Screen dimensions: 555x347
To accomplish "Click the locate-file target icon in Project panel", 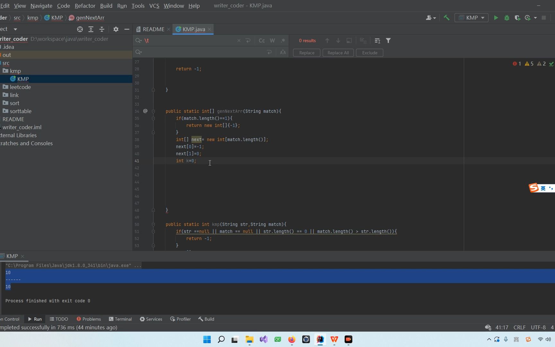I will click(x=80, y=29).
